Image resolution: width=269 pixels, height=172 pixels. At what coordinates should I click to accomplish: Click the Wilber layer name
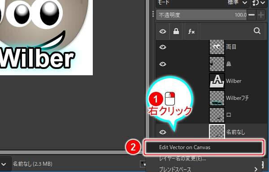(234, 81)
